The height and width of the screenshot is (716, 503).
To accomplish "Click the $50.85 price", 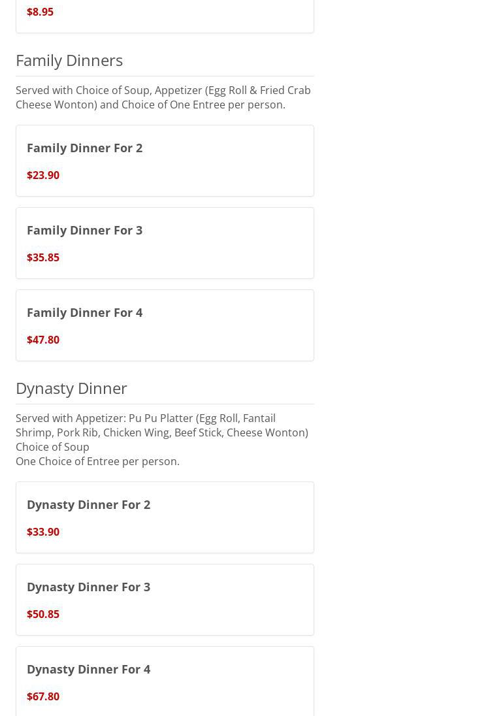I will [43, 614].
